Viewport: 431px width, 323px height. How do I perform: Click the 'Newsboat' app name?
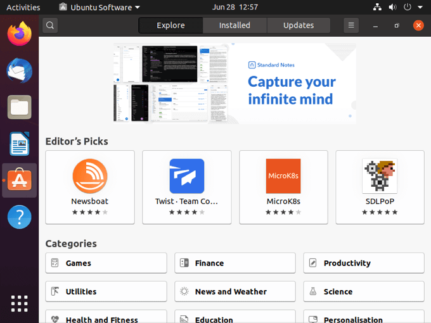pos(90,201)
